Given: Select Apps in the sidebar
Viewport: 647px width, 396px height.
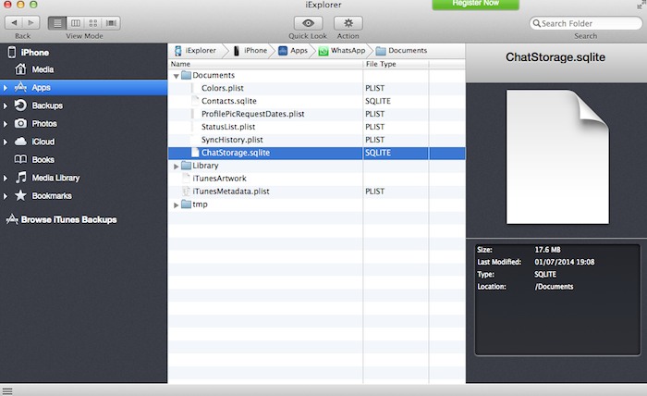Looking at the screenshot, I should (83, 88).
